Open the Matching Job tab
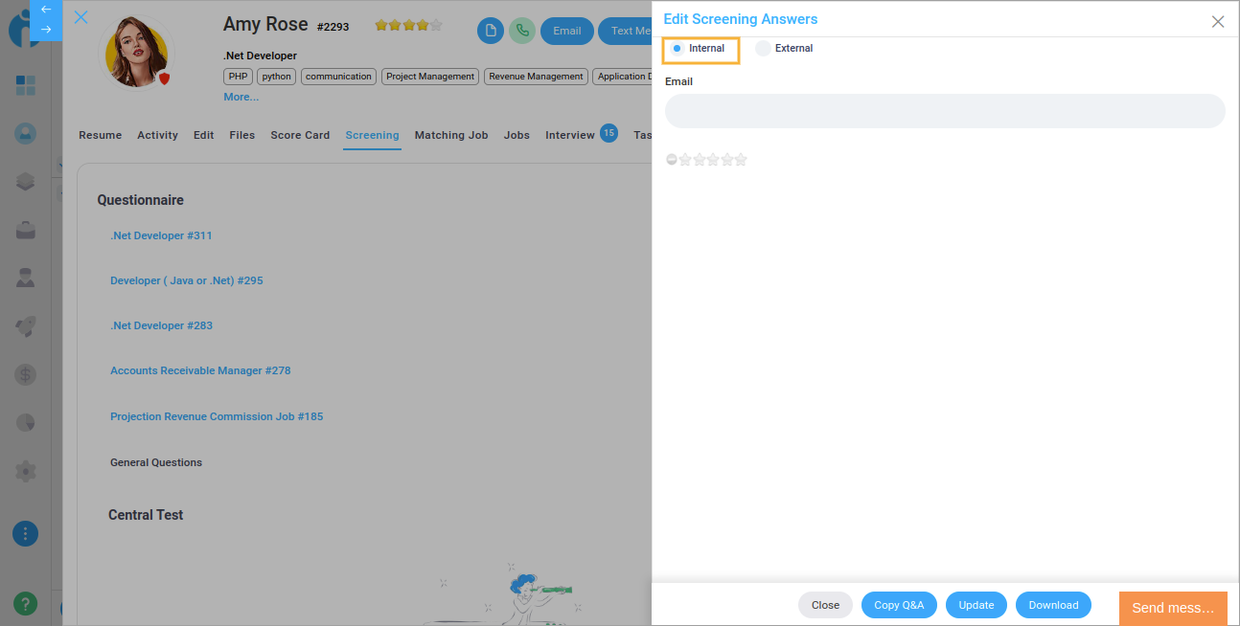Screen dimensions: 1240x626 pyautogui.click(x=451, y=136)
